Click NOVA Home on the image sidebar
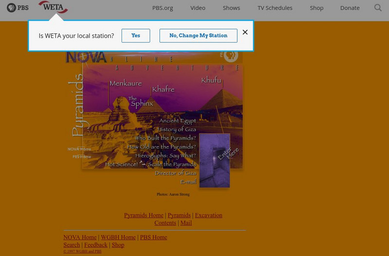Viewport: 389px width, 256px height. point(79,149)
